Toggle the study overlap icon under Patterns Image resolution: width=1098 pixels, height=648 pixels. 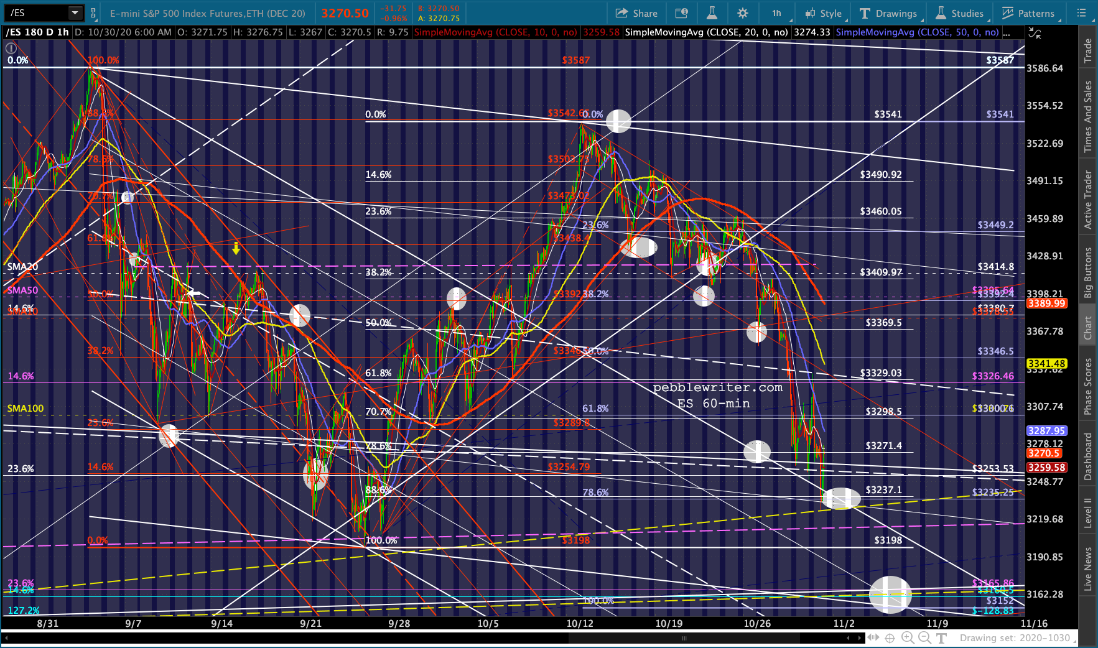pyautogui.click(x=1035, y=33)
